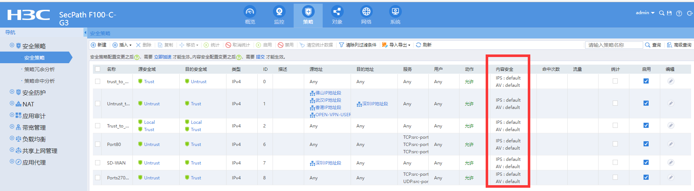Click the 立即加速 link
This screenshot has width=694, height=191.
[x=163, y=57]
